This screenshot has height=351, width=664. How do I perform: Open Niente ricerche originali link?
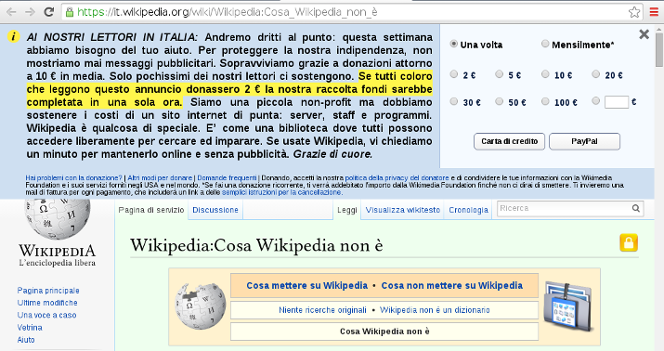[x=322, y=310]
